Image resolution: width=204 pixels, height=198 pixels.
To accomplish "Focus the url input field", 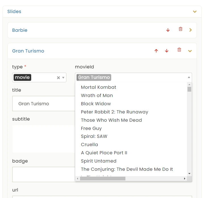I will pyautogui.click(x=102, y=197).
